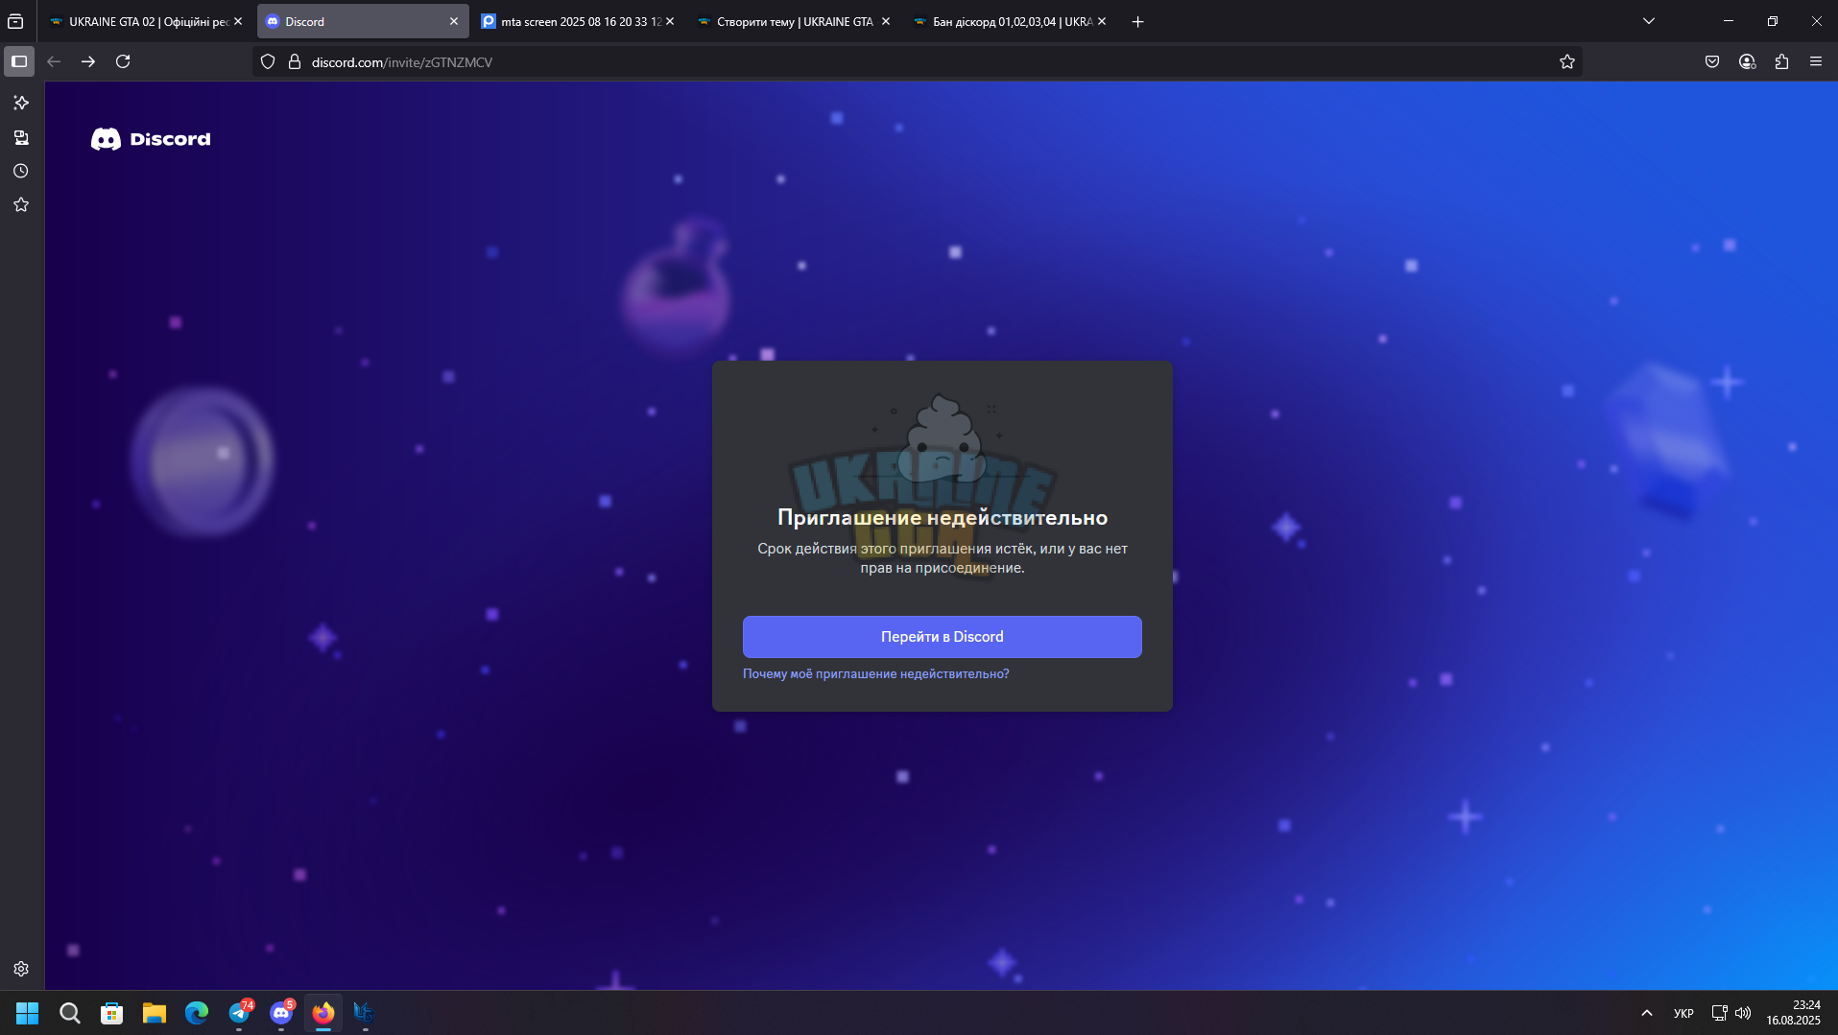
Task: Open the blue app after Firefox in taskbar
Action: click(x=365, y=1013)
